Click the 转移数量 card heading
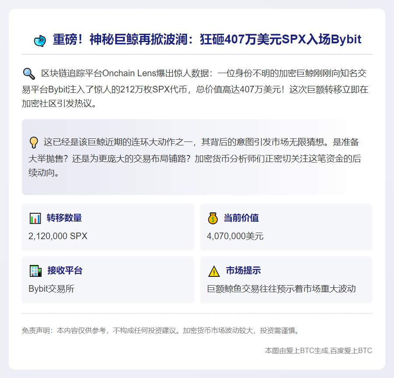This screenshot has width=394, height=378. click(x=64, y=218)
